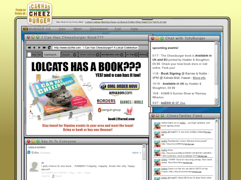This screenshot has height=180, width=241.
Task: Open the Admin dropdown in Echo comments
Action: [x=137, y=153]
